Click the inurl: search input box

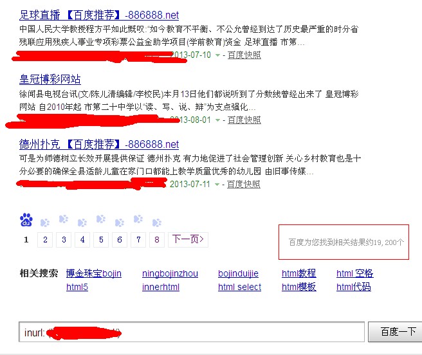pos(192,332)
